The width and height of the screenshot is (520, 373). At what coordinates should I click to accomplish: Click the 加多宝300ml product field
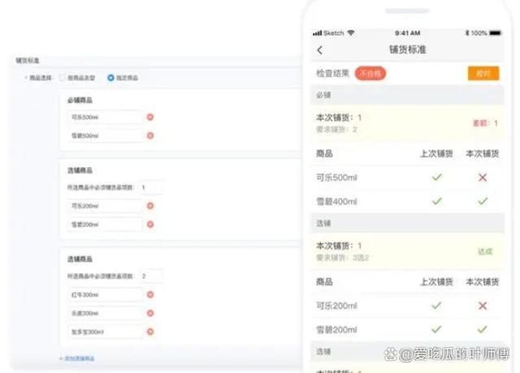tap(105, 332)
